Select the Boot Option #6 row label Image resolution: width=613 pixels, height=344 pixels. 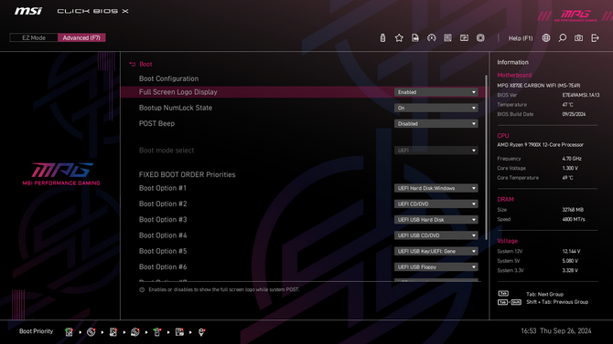point(163,266)
